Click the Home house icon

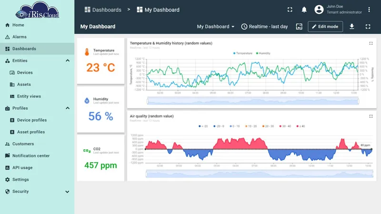pyautogui.click(x=7, y=25)
